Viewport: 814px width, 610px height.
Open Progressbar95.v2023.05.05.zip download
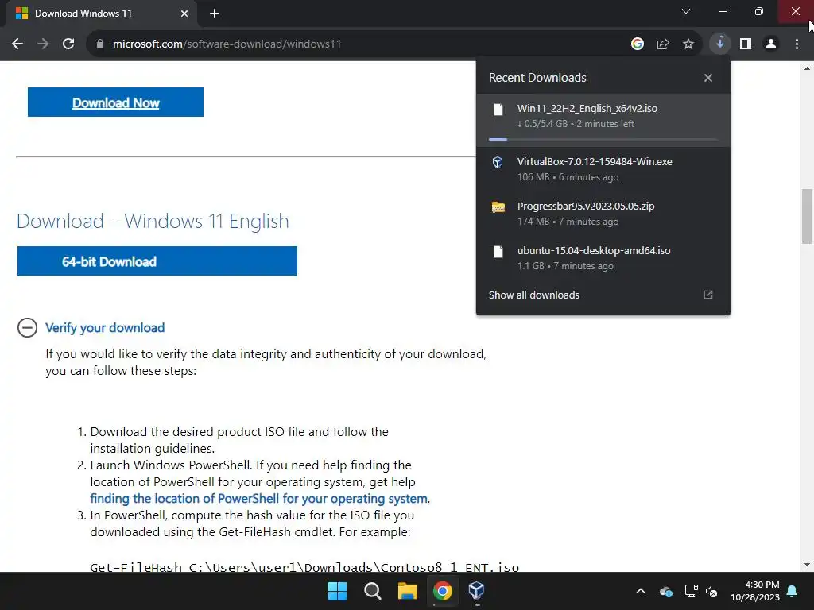pos(603,213)
